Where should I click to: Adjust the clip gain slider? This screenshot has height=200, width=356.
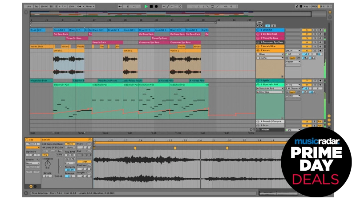click(60, 167)
